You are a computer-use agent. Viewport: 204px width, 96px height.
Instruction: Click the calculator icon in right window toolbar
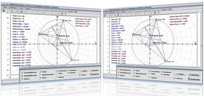click(x=105, y=16)
